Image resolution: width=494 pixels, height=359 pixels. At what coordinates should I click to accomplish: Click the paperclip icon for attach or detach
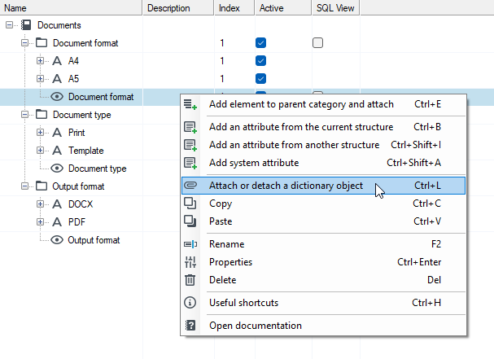pyautogui.click(x=190, y=186)
